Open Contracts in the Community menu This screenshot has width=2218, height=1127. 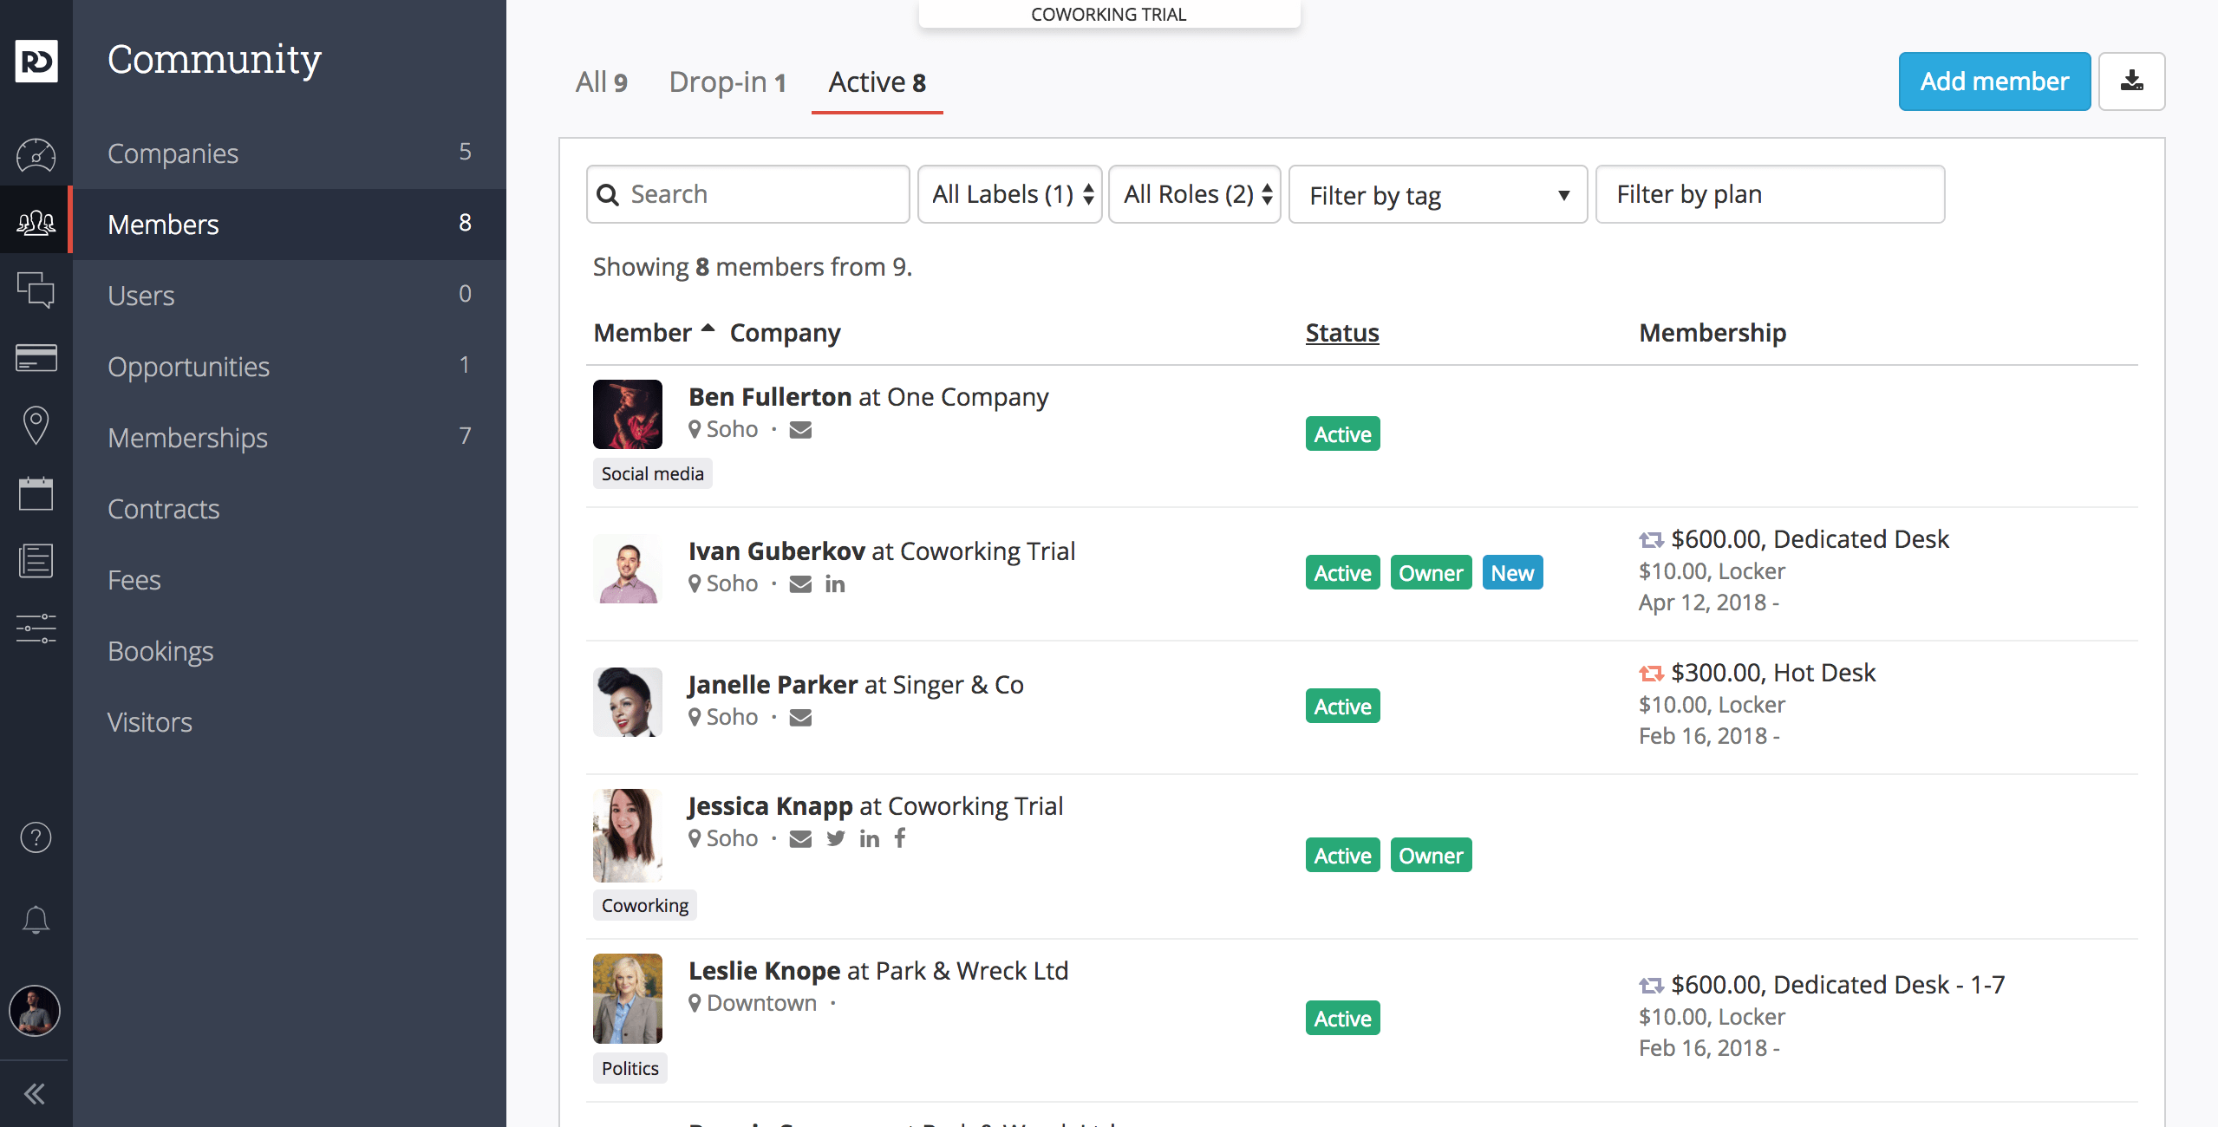[289, 509]
